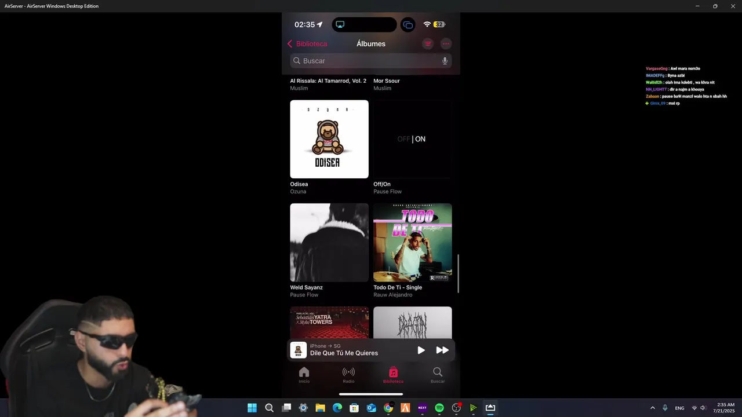Open the Dragon album cover
The image size is (742, 417).
pyautogui.click(x=413, y=323)
